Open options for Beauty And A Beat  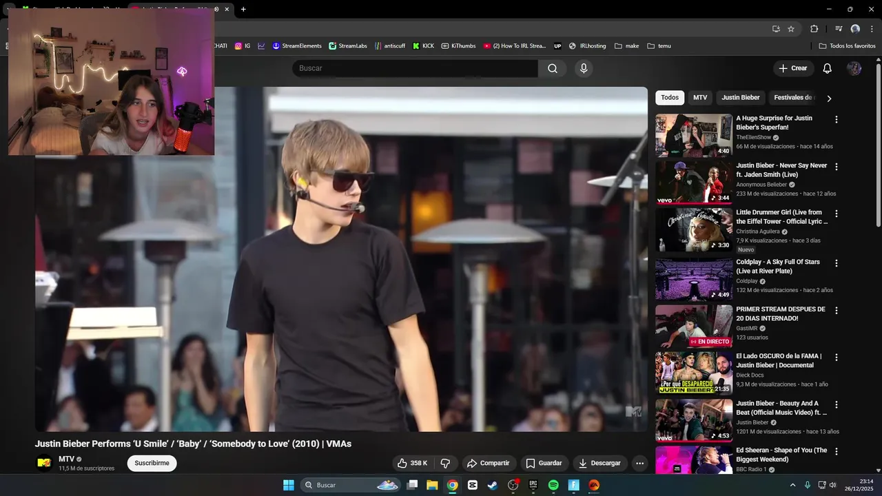coord(837,404)
